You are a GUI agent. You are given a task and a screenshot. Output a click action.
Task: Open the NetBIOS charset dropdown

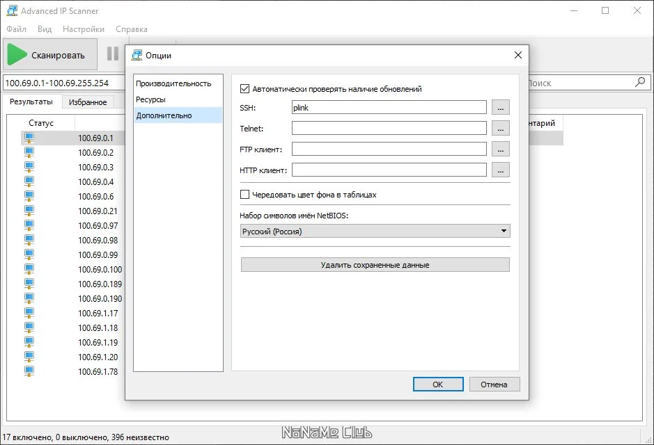(375, 231)
